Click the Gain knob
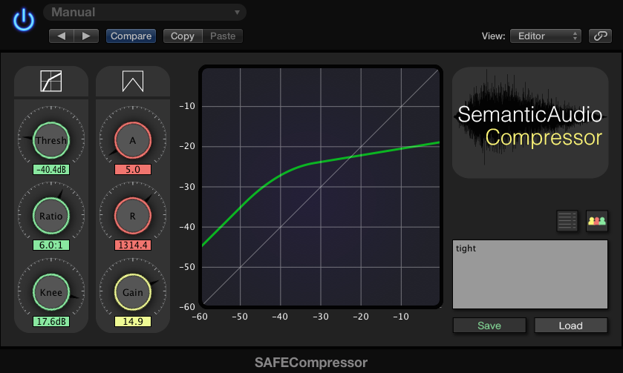Image resolution: width=623 pixels, height=373 pixels. click(133, 292)
